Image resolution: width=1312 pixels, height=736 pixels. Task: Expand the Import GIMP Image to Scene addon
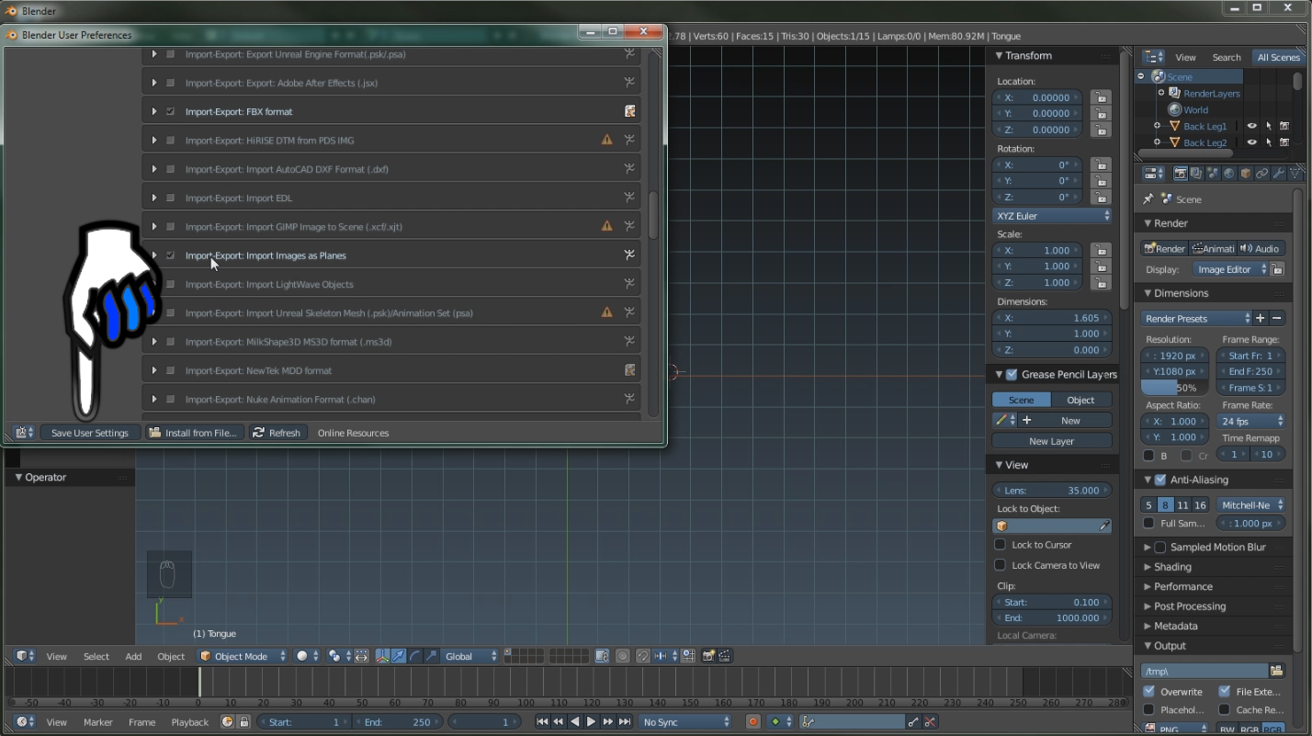point(154,227)
